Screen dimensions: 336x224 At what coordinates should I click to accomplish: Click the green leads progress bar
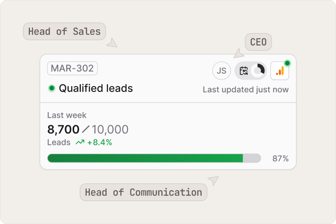pos(145,158)
